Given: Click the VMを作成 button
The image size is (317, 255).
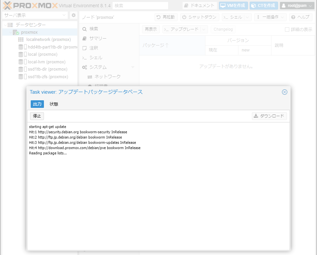Looking at the screenshot, I should coord(233,6).
